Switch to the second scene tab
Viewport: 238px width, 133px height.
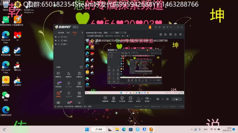coord(68,33)
